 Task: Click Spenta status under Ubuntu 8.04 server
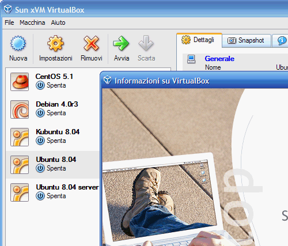pos(56,196)
